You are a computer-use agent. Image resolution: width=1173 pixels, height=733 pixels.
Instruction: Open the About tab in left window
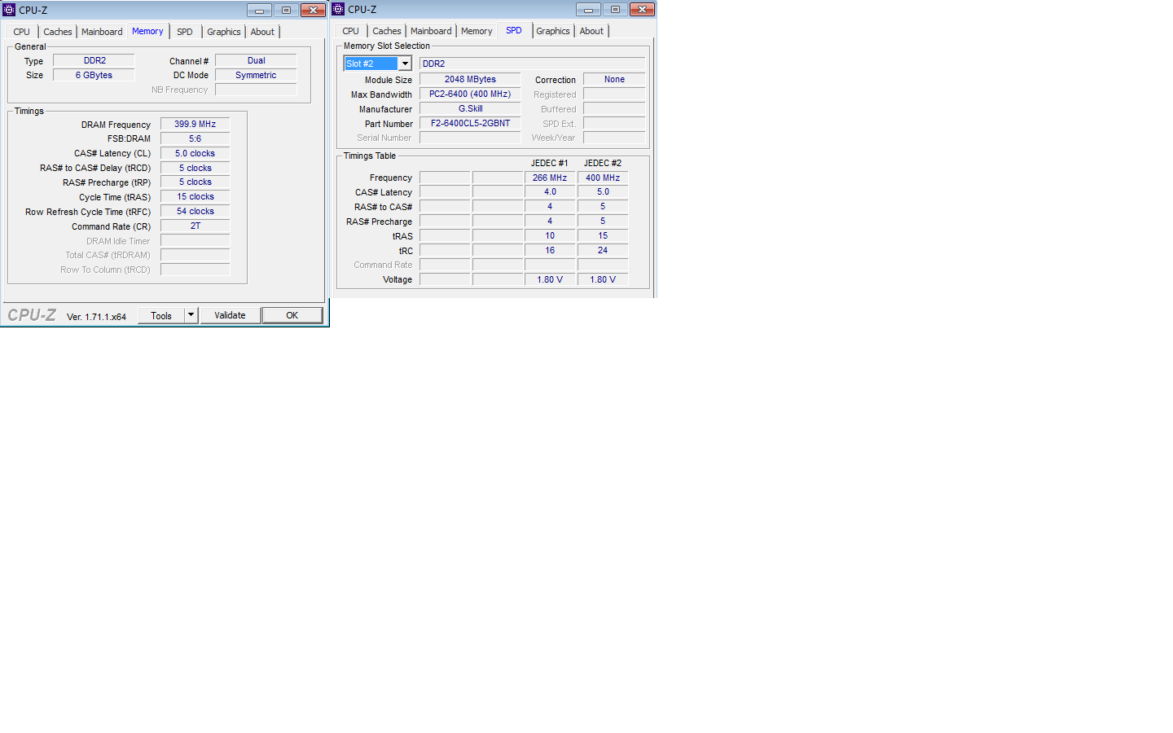point(262,32)
